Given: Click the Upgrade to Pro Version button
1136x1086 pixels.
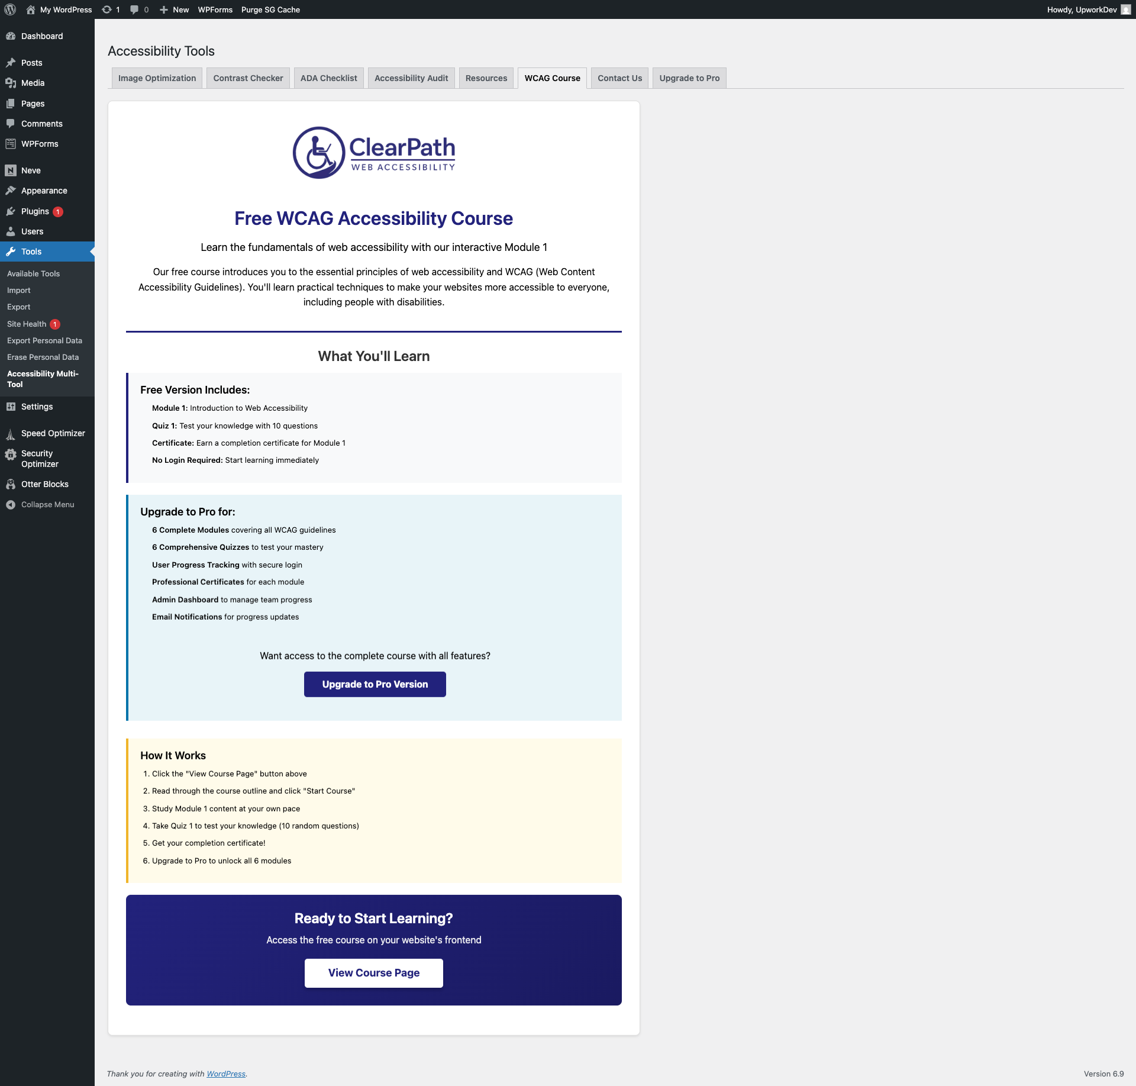Looking at the screenshot, I should coord(375,684).
